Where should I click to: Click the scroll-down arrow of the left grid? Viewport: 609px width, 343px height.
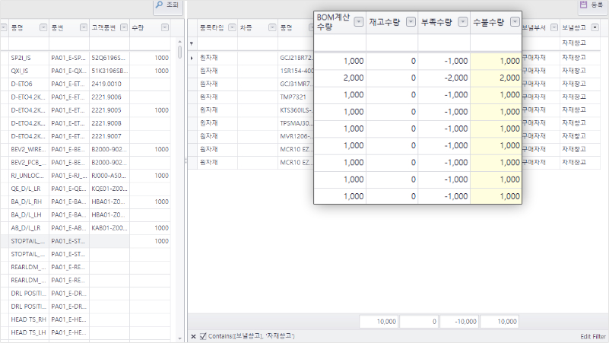[x=179, y=338]
